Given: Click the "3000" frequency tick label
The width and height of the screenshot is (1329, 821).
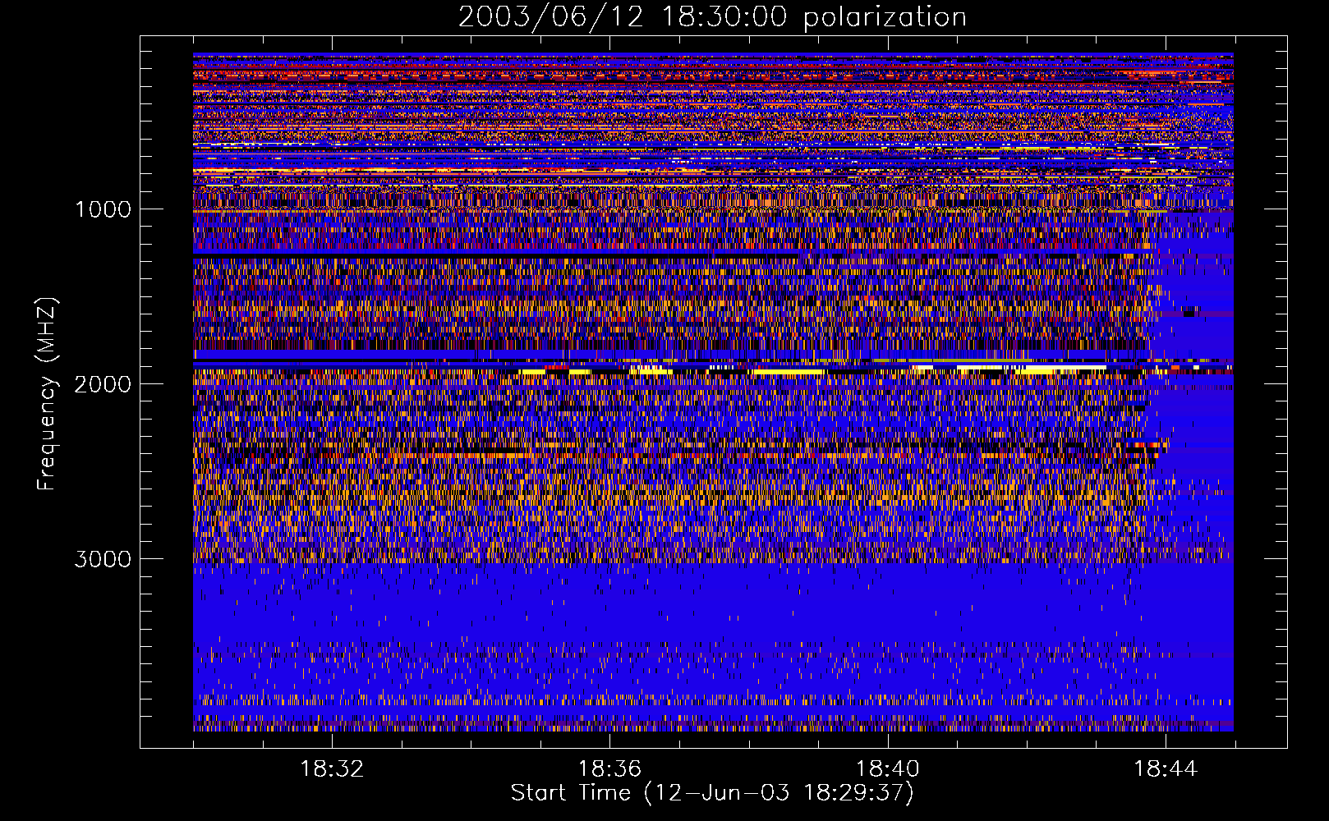Looking at the screenshot, I should coord(103,559).
